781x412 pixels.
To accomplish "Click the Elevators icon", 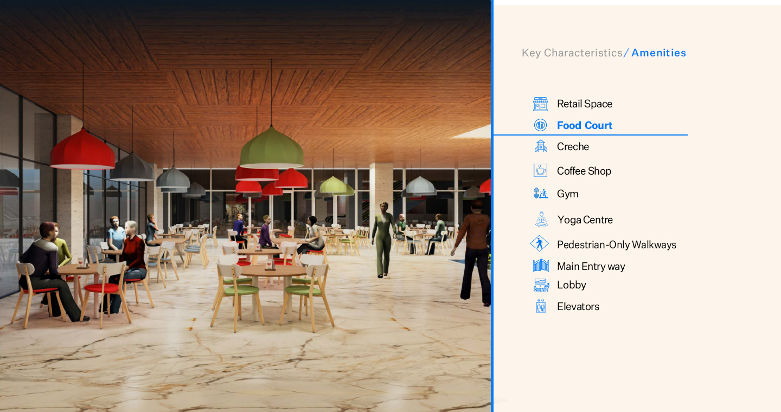I will (541, 306).
